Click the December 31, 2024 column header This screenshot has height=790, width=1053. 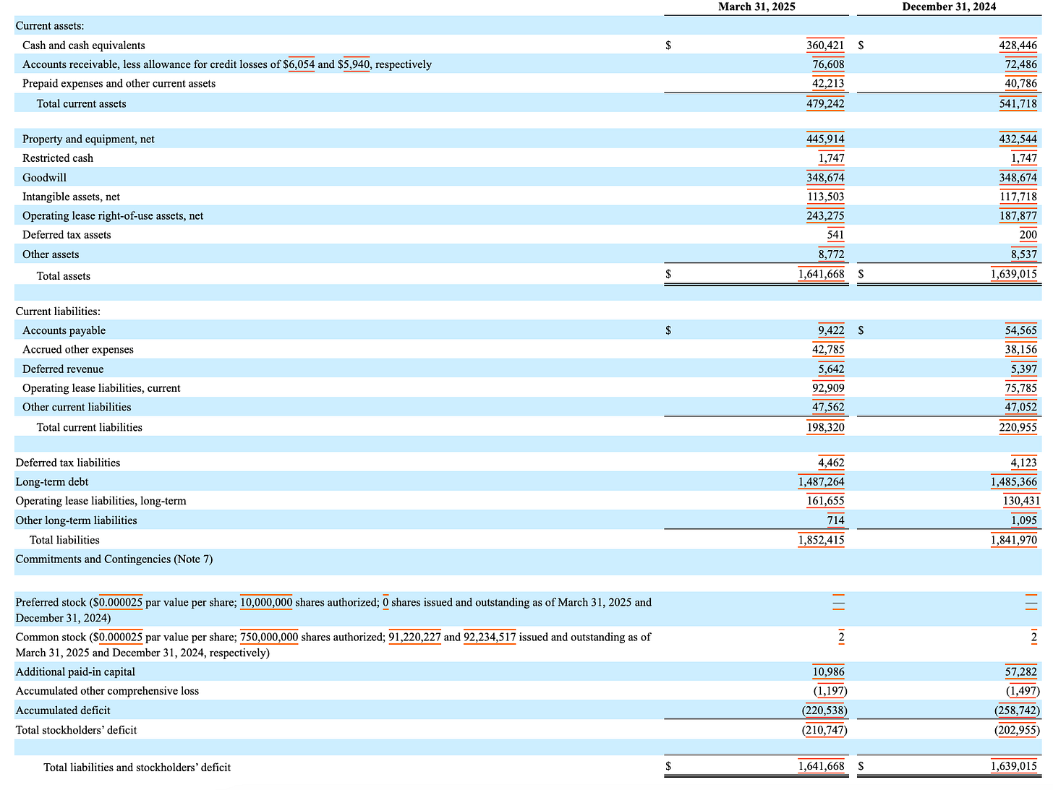[949, 7]
